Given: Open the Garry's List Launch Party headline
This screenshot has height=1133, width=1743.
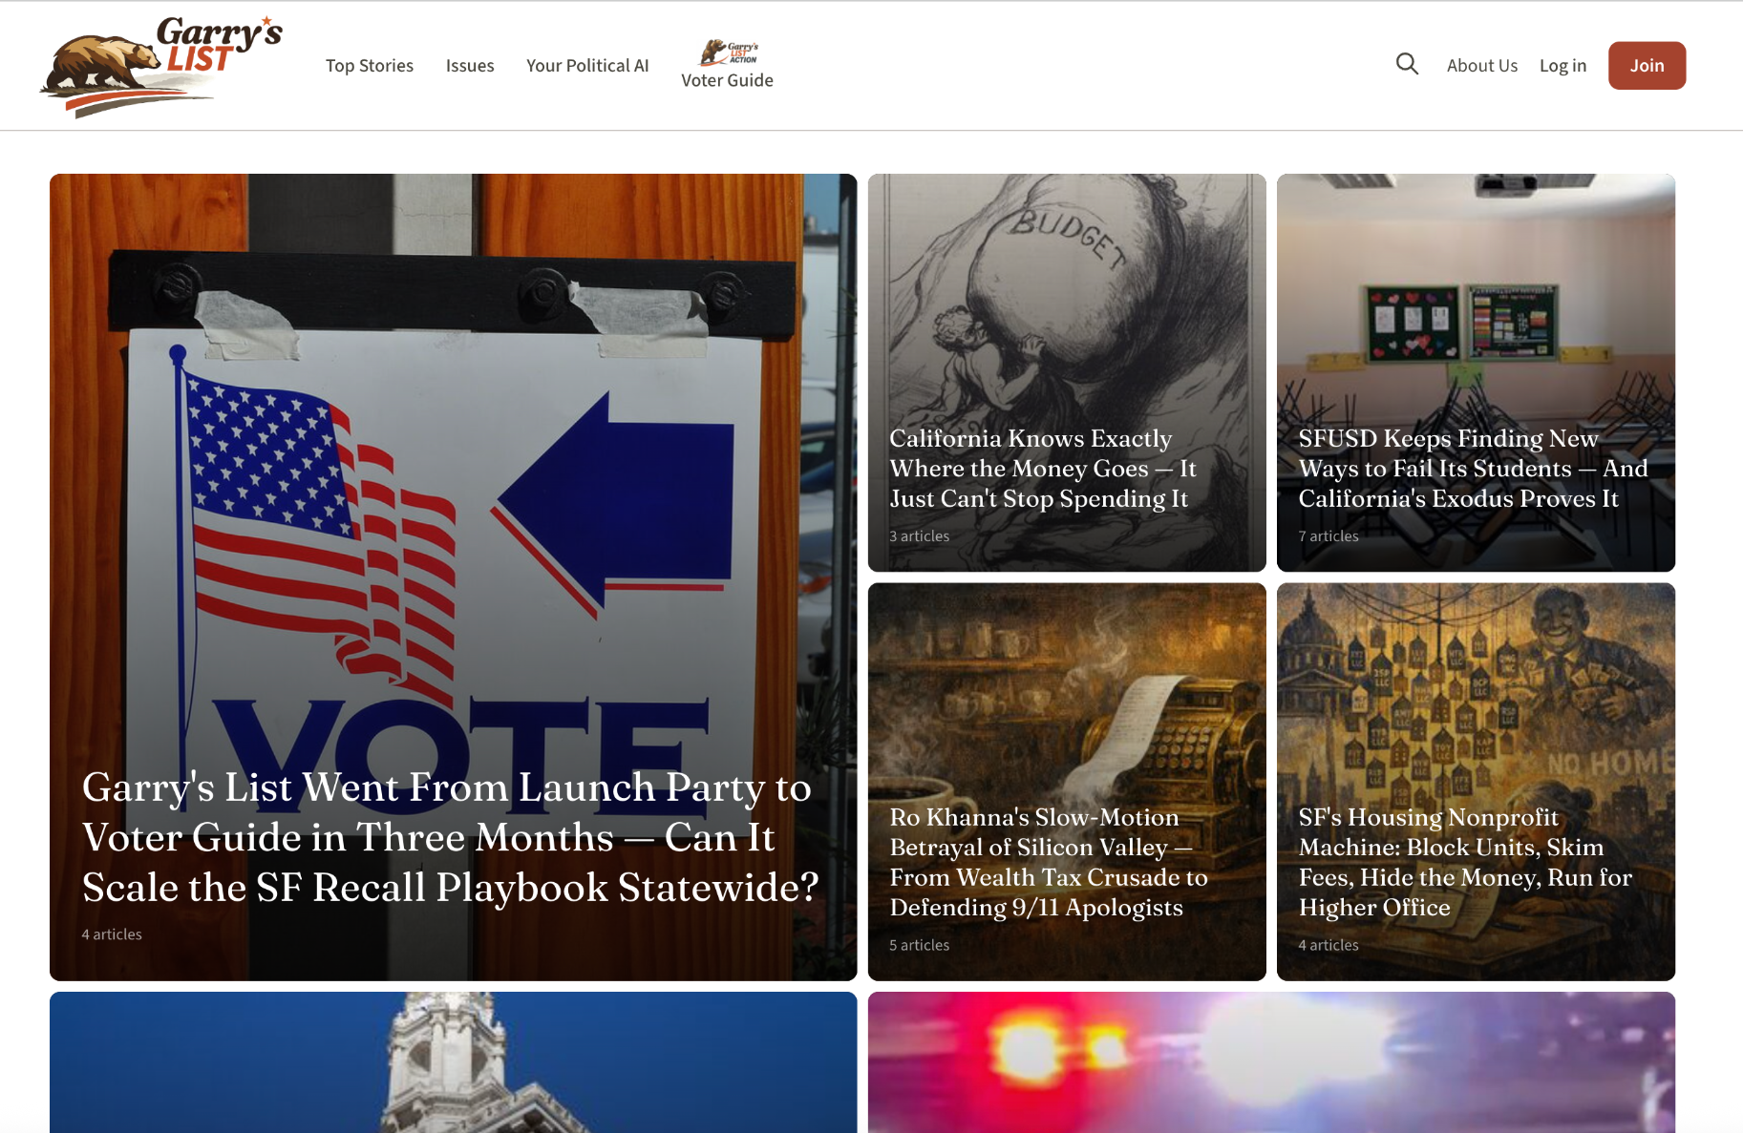Looking at the screenshot, I should [451, 837].
